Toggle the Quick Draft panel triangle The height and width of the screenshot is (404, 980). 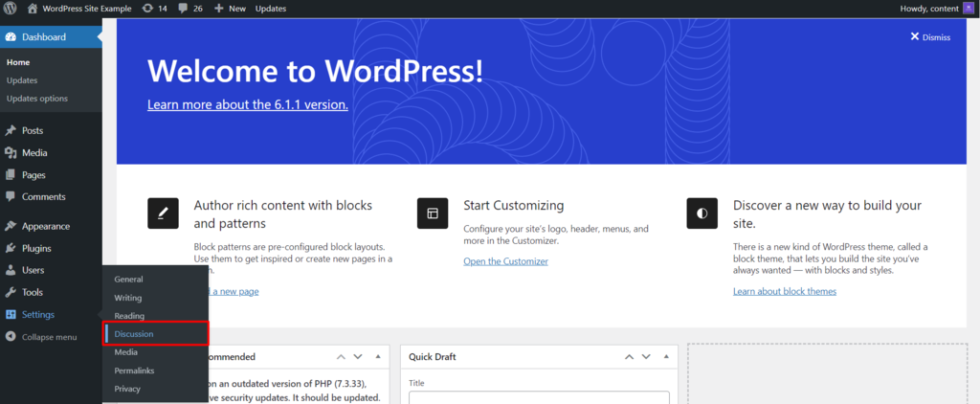[x=665, y=357]
